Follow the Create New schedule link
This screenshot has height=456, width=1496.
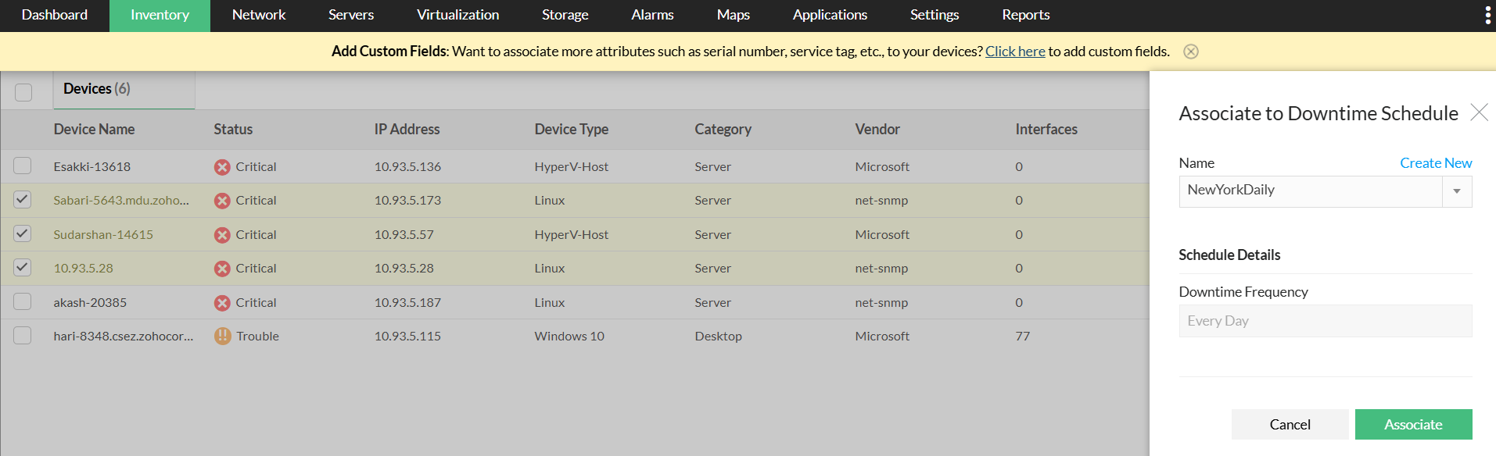[x=1435, y=163]
